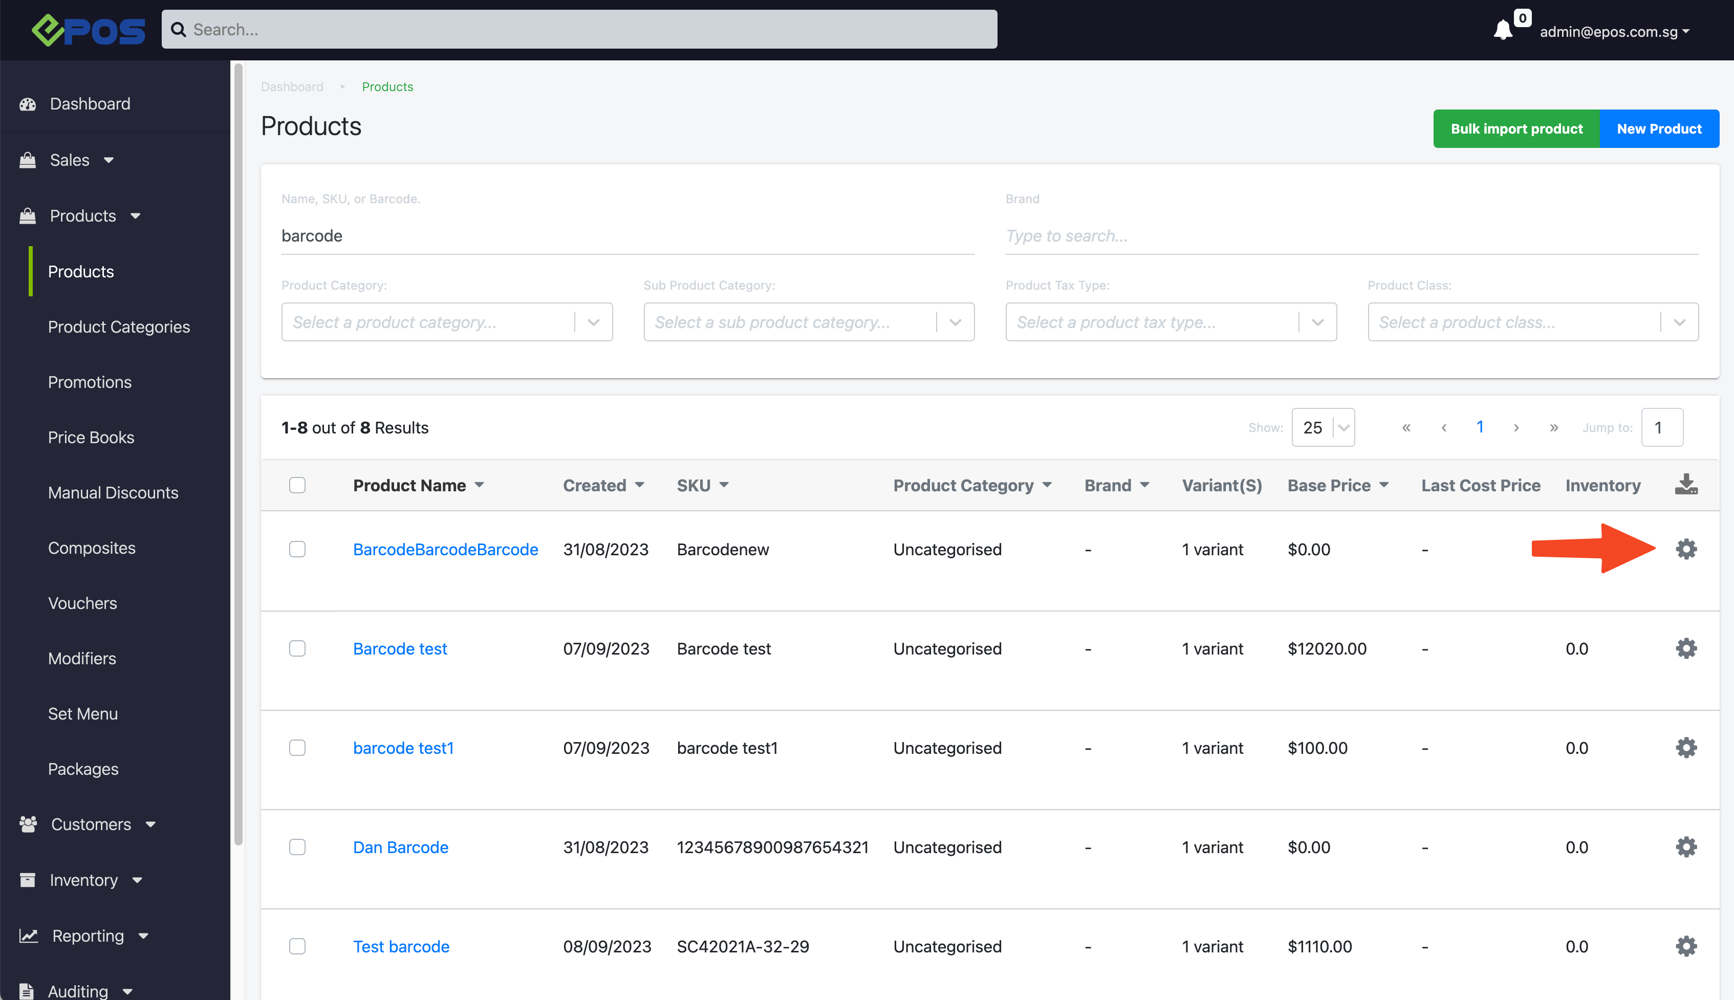Open the Product Tax Type dropdown
The image size is (1734, 1000).
coord(1171,321)
